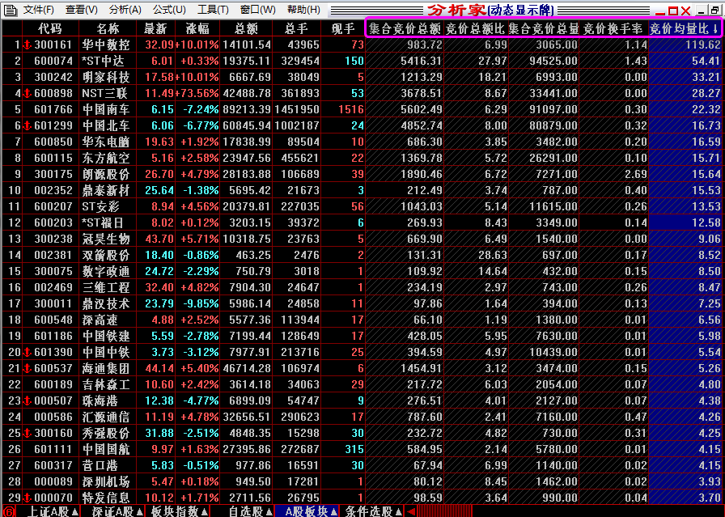Select the stock name "三维工程"

point(106,288)
